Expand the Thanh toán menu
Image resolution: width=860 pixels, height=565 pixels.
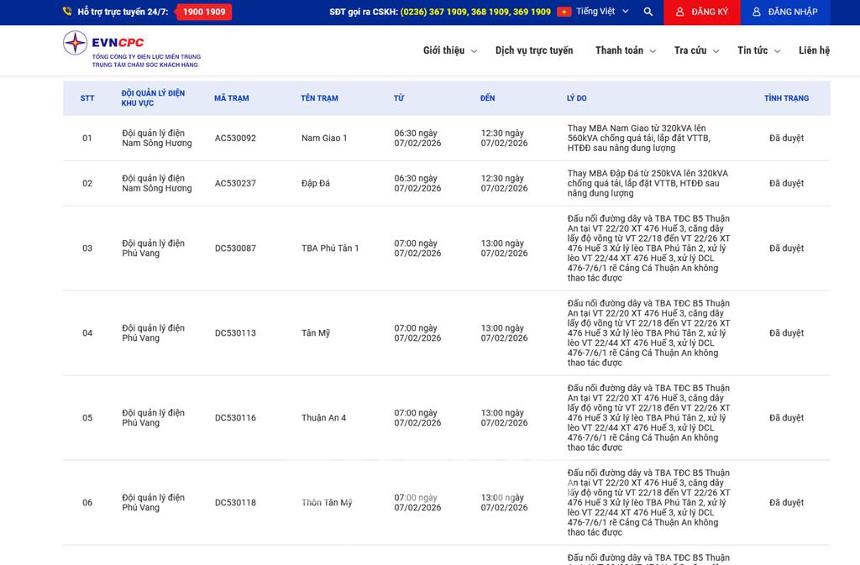tap(625, 50)
